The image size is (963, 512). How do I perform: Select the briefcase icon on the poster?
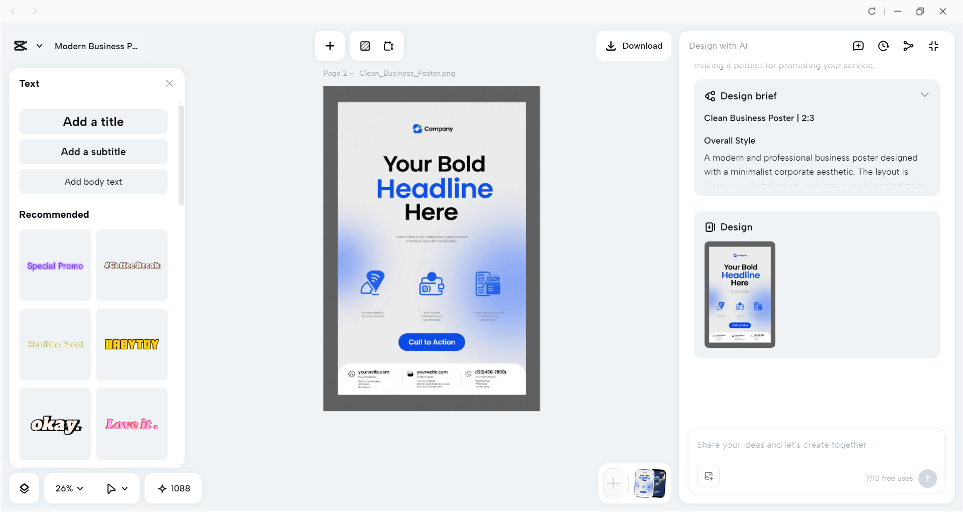point(432,284)
